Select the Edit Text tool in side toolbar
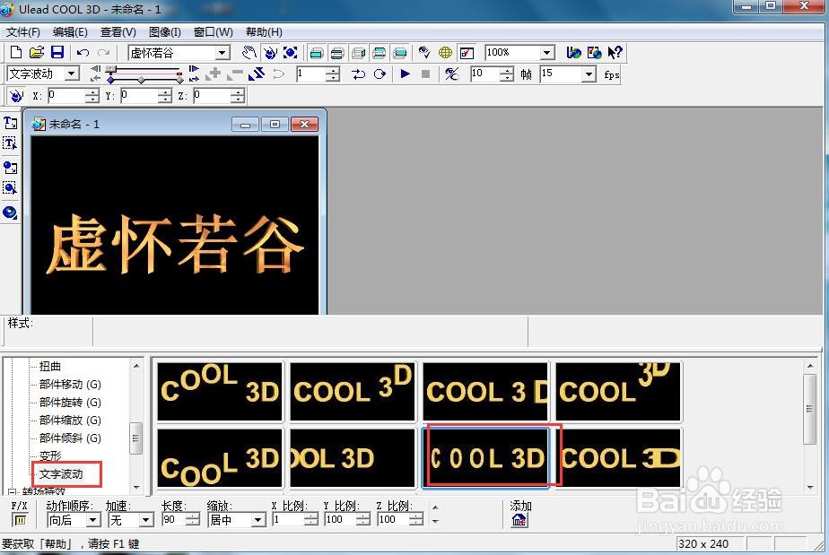Viewport: 829px width, 555px height. 10,143
